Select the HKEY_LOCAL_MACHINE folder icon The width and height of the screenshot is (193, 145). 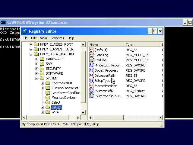click(36, 54)
